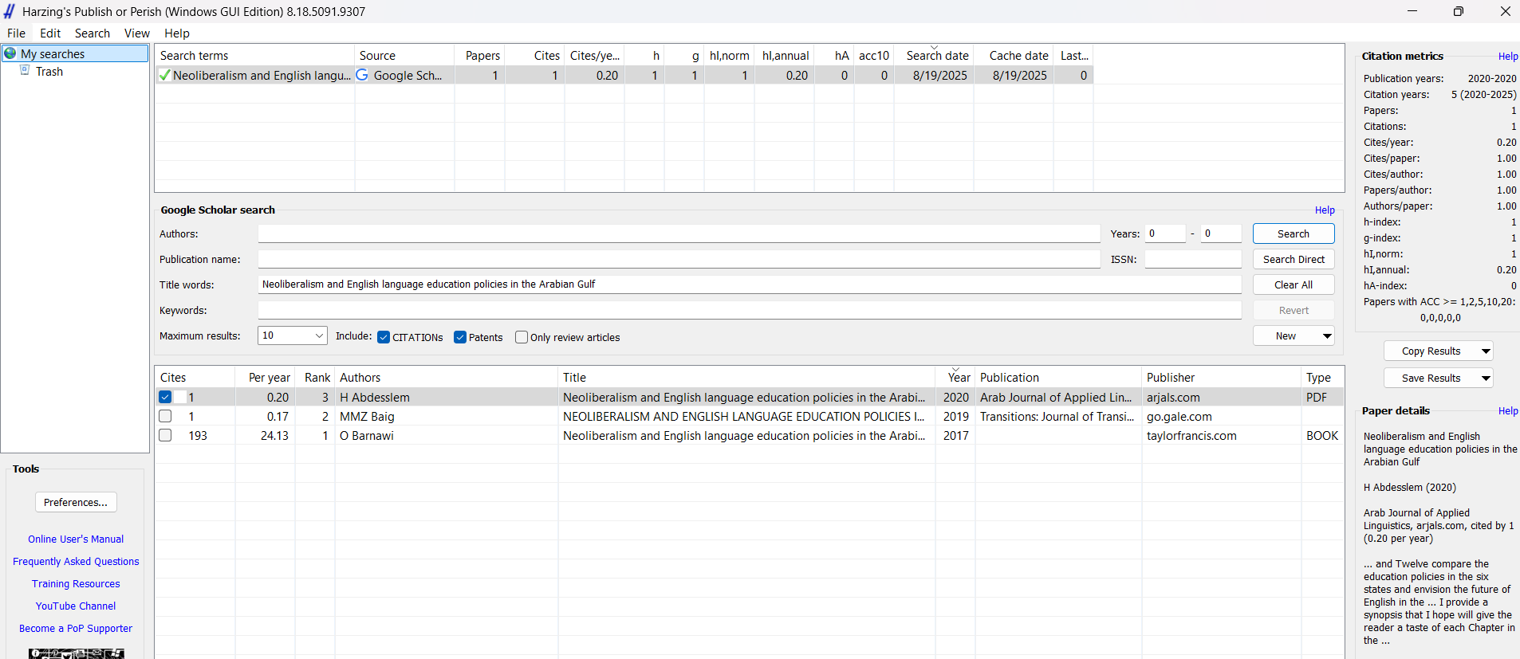The width and height of the screenshot is (1520, 659).
Task: Open the Search menu
Action: click(x=93, y=33)
